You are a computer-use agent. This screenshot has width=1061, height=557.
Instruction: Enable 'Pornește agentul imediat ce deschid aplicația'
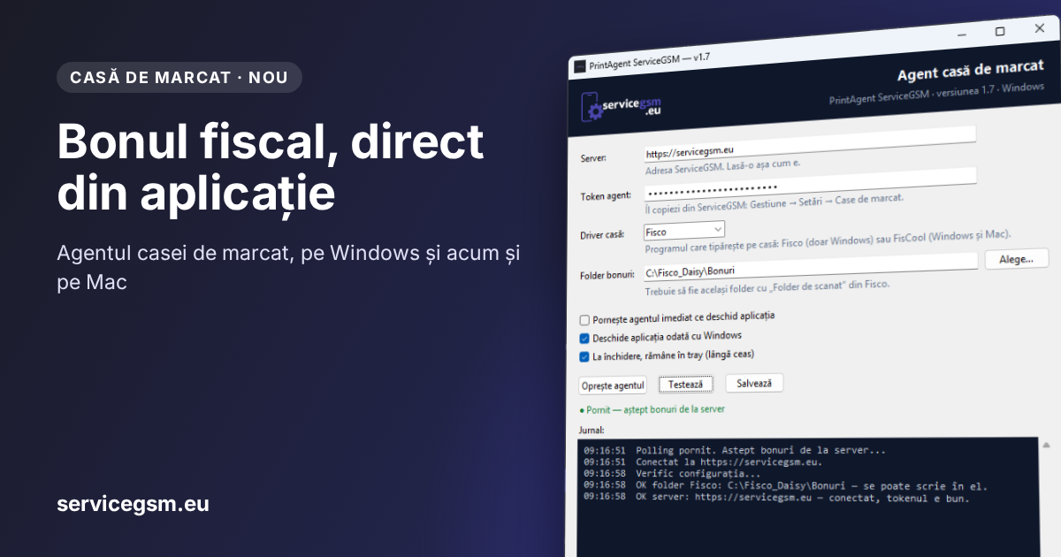tap(584, 320)
